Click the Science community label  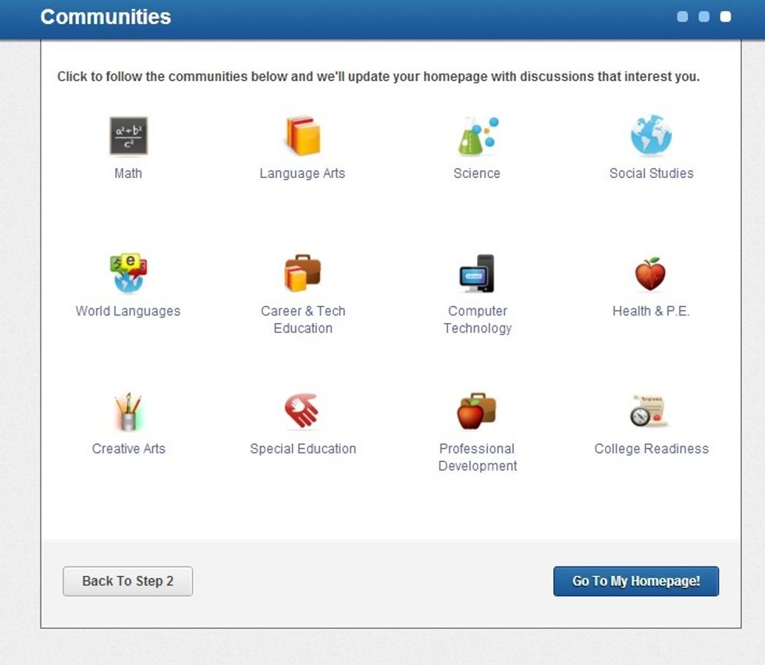tap(477, 173)
